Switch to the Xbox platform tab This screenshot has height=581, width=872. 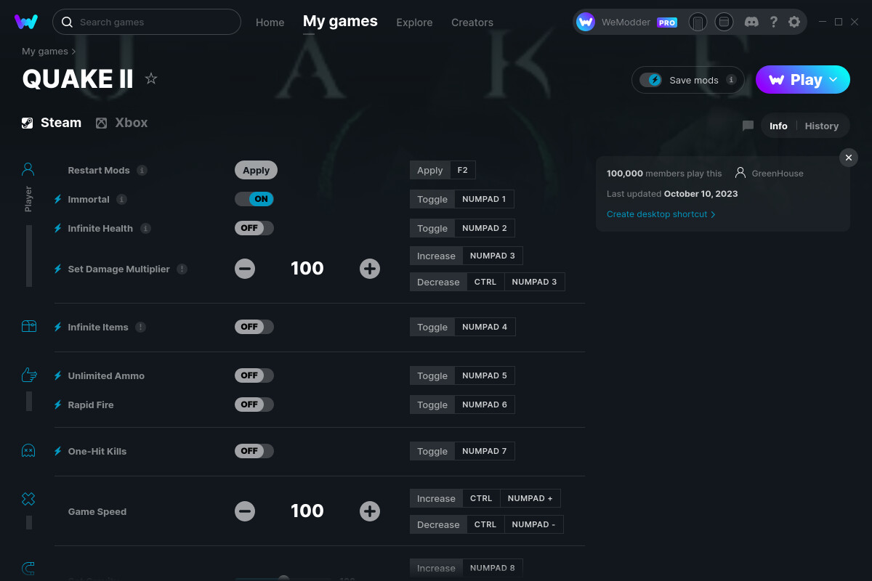coord(122,123)
